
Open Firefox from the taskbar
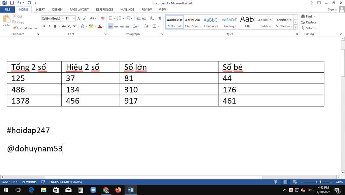click(118, 190)
